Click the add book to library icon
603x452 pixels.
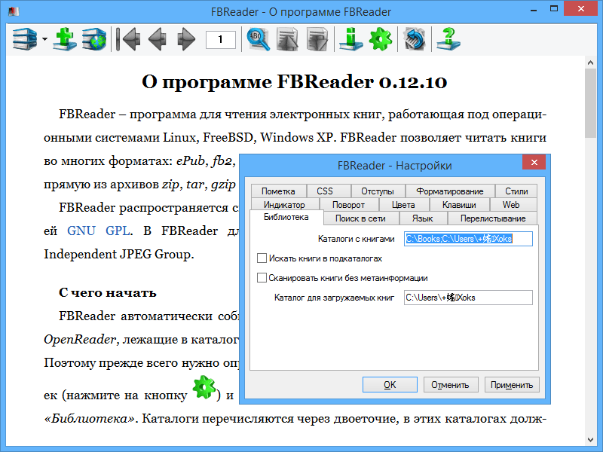coord(65,39)
